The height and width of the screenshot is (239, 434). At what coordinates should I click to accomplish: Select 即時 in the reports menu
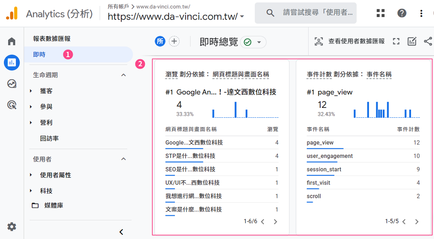point(78,55)
